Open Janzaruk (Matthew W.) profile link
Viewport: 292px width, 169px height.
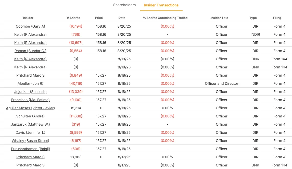[30, 124]
